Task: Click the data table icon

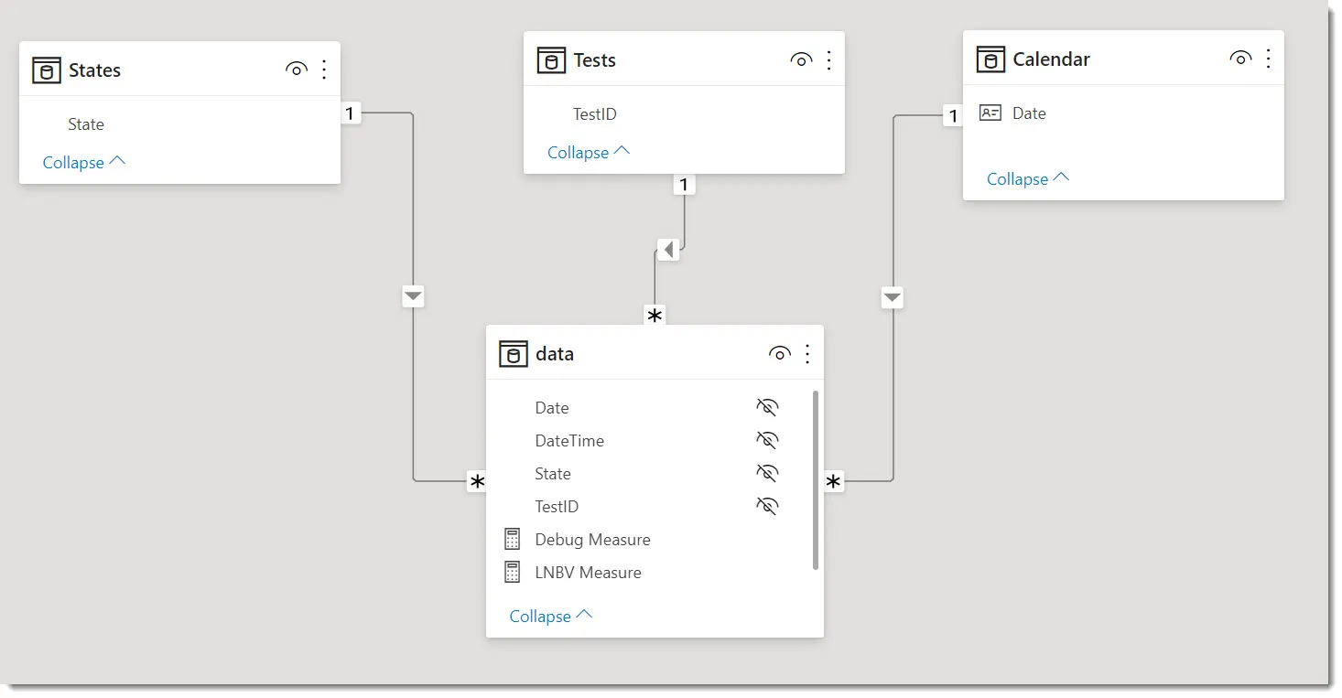Action: click(513, 354)
